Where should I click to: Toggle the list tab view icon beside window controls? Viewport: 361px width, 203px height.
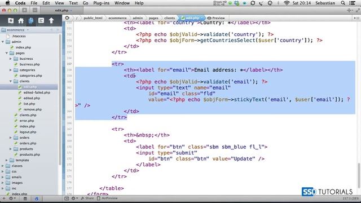(x=35, y=10)
